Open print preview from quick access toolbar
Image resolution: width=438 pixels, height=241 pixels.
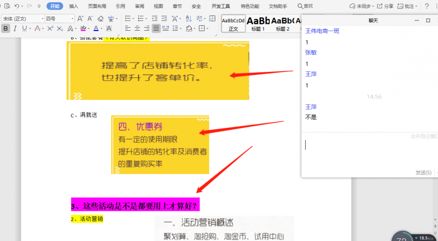coord(7,6)
